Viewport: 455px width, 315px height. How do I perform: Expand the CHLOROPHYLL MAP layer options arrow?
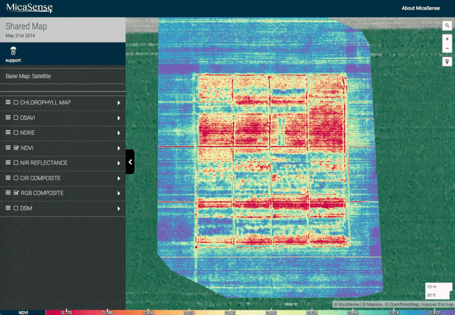[119, 103]
